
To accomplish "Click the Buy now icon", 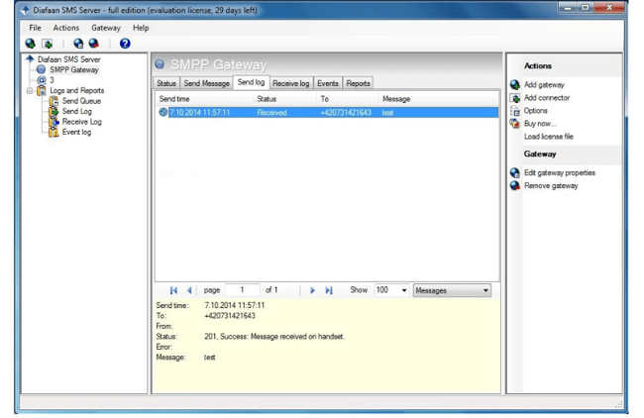I will pos(515,124).
